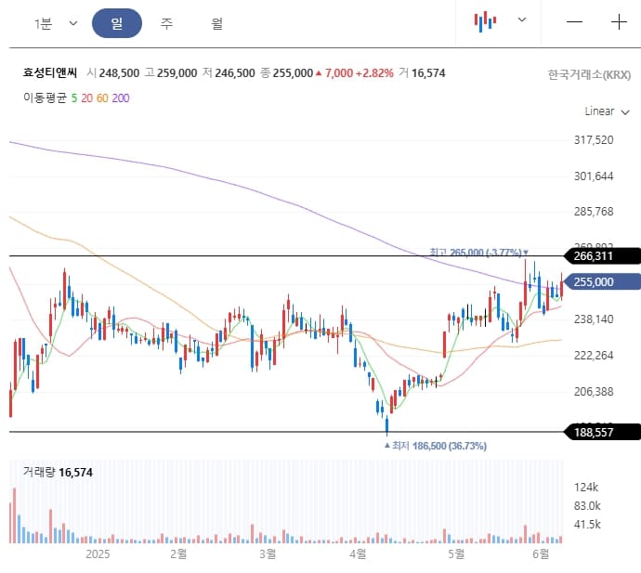Click the 317,520 price axis label
The image size is (641, 573).
click(594, 140)
